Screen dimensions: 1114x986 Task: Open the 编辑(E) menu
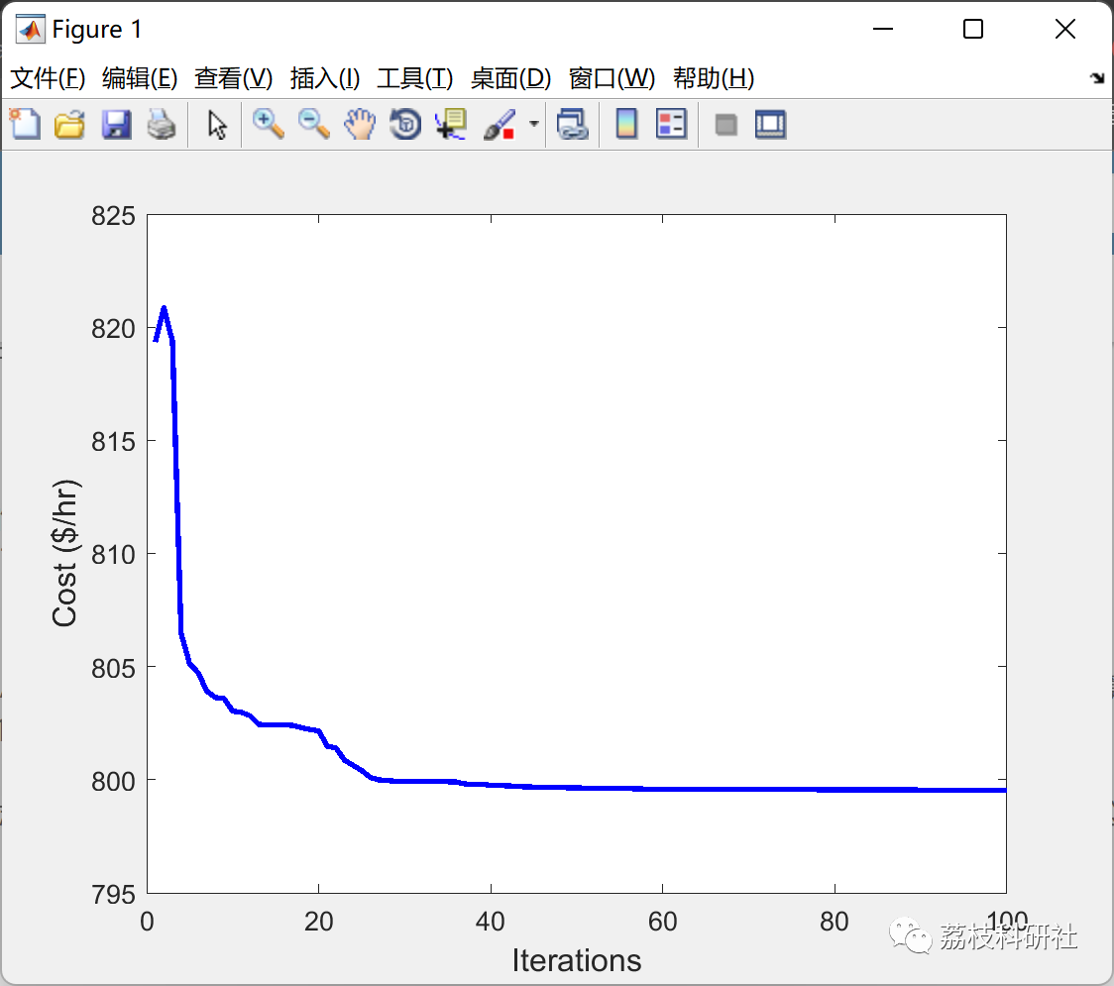tap(140, 78)
